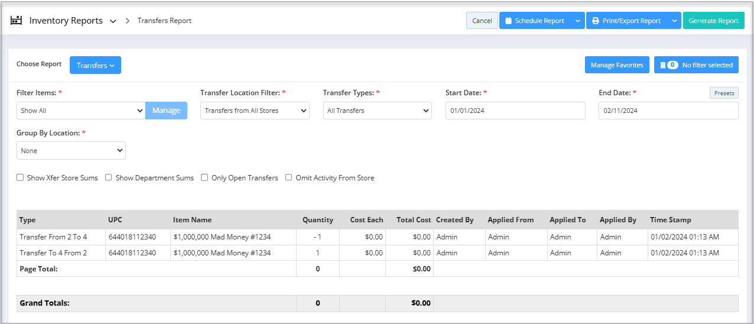Enable Show Xfer Store Sums checkbox
Viewport: 754px width, 324px height.
pos(20,177)
